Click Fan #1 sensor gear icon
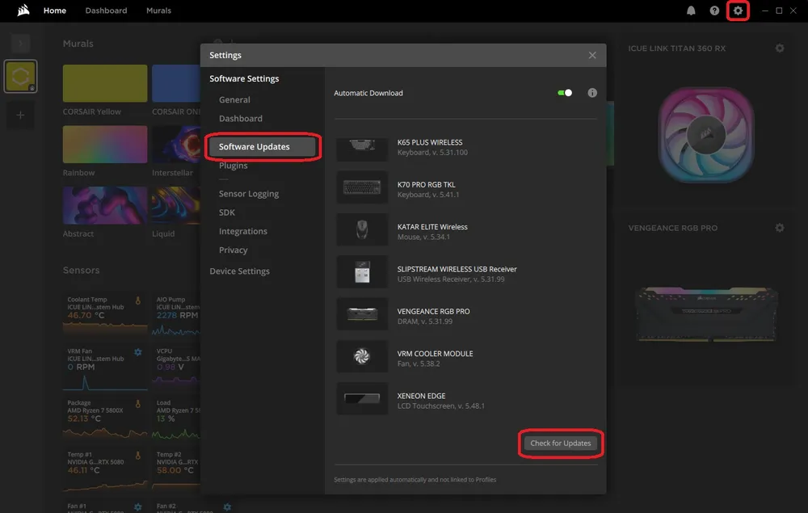808x513 pixels. 138,507
